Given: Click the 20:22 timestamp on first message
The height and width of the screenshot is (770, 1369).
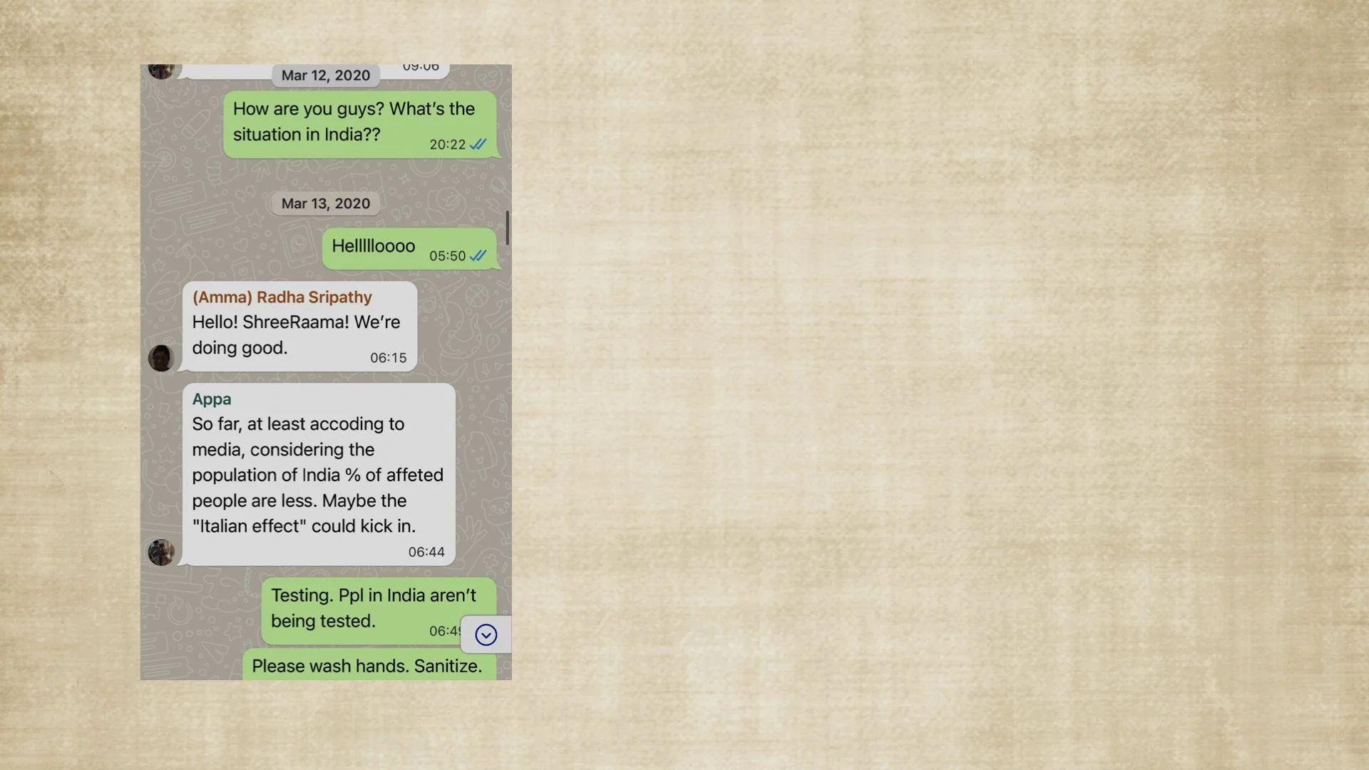Looking at the screenshot, I should coord(447,145).
